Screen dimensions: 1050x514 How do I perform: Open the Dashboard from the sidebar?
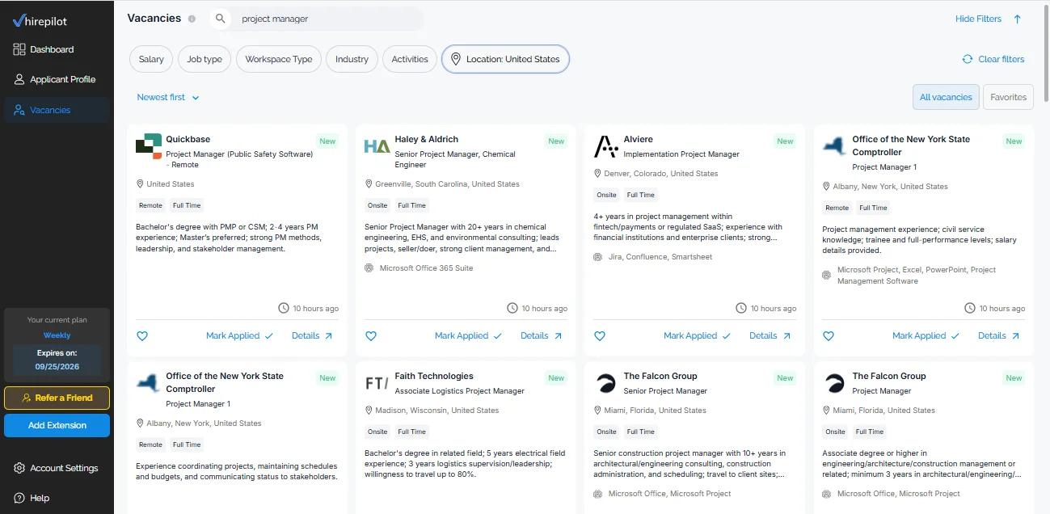coord(51,49)
